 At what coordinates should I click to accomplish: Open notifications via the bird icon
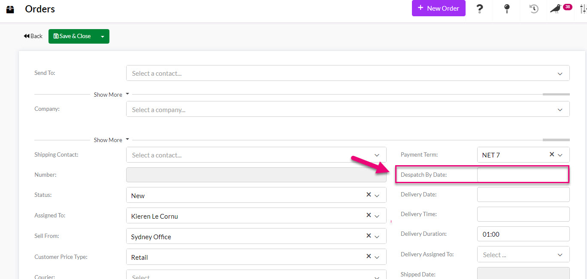click(x=556, y=9)
